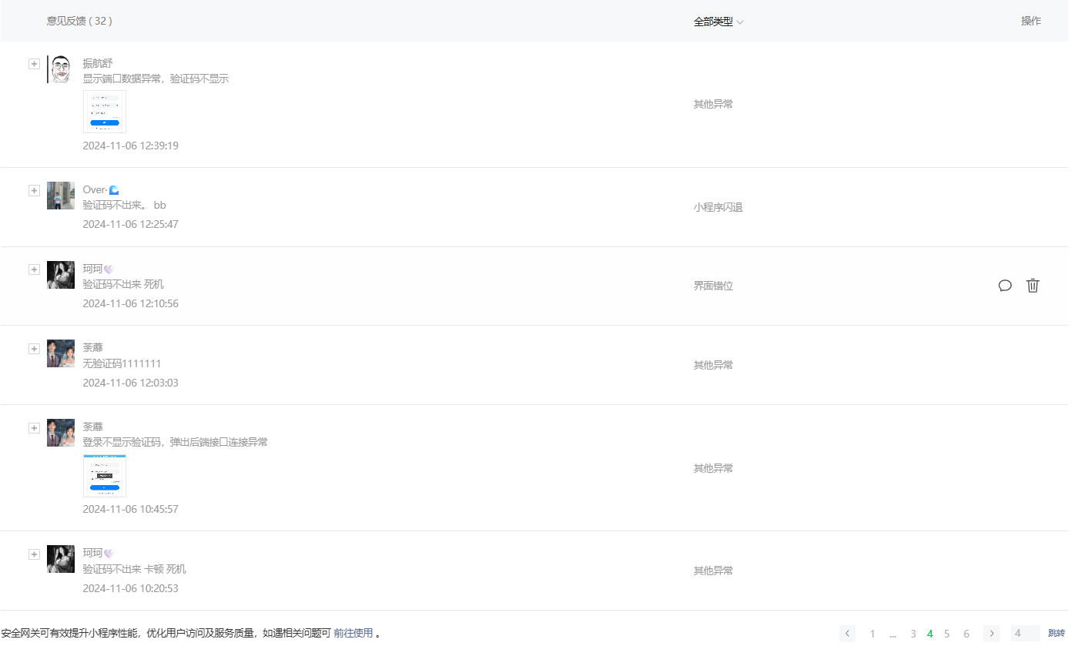Open the 全部类型 filter dropdown
Screen dimensions: 1075x646
[718, 22]
